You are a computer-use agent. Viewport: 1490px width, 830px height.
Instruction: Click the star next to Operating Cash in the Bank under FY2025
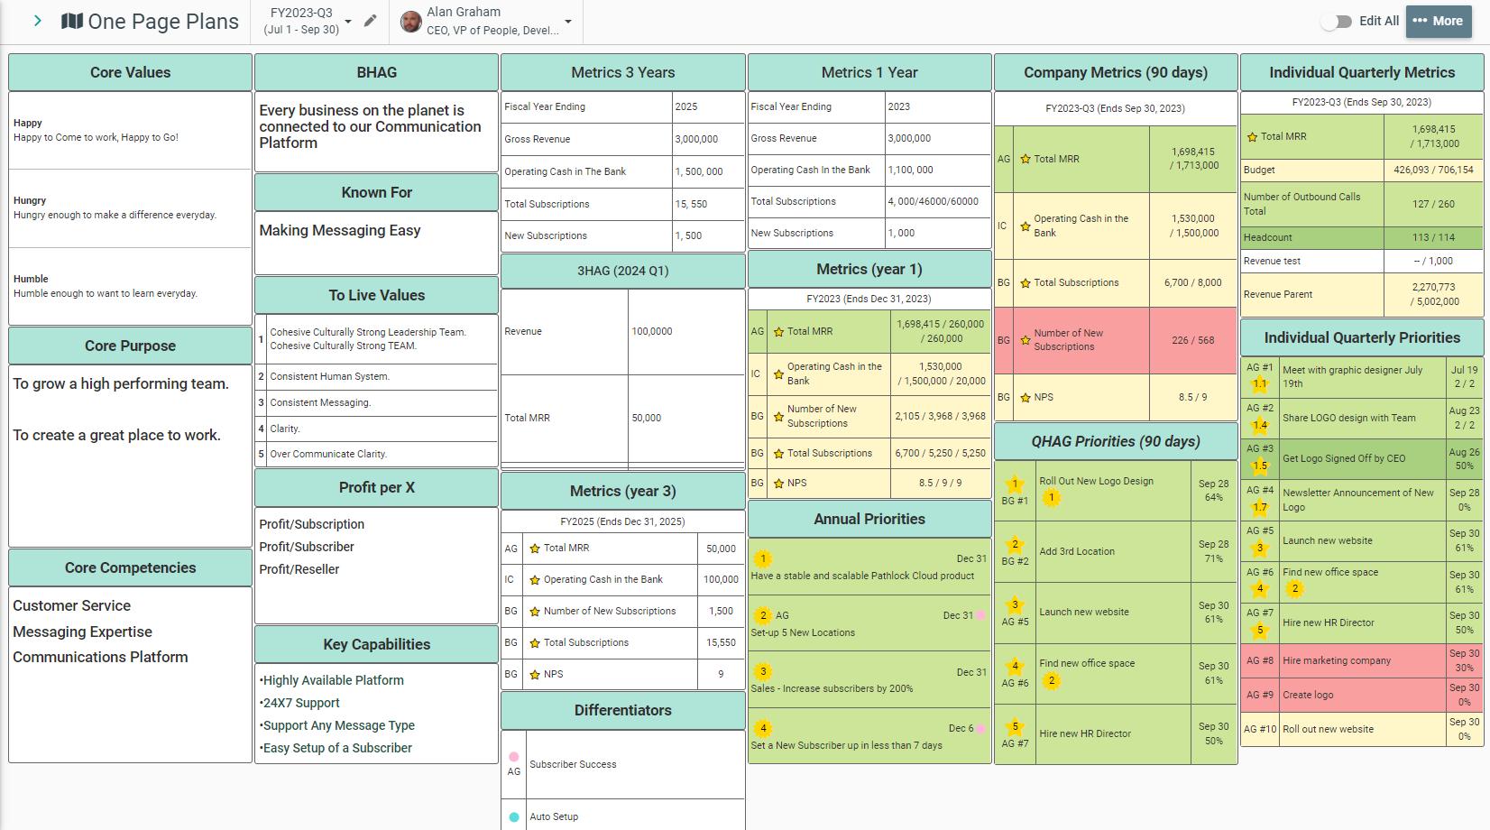coord(535,579)
